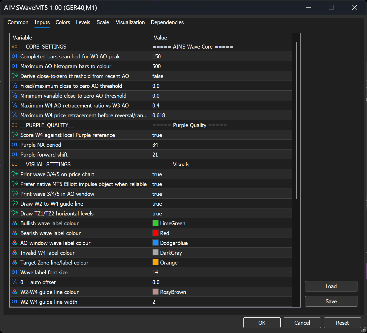Viewport: 367px width, 333px height.
Task: Toggle true value for Print wave on price chart
Action: click(221, 174)
